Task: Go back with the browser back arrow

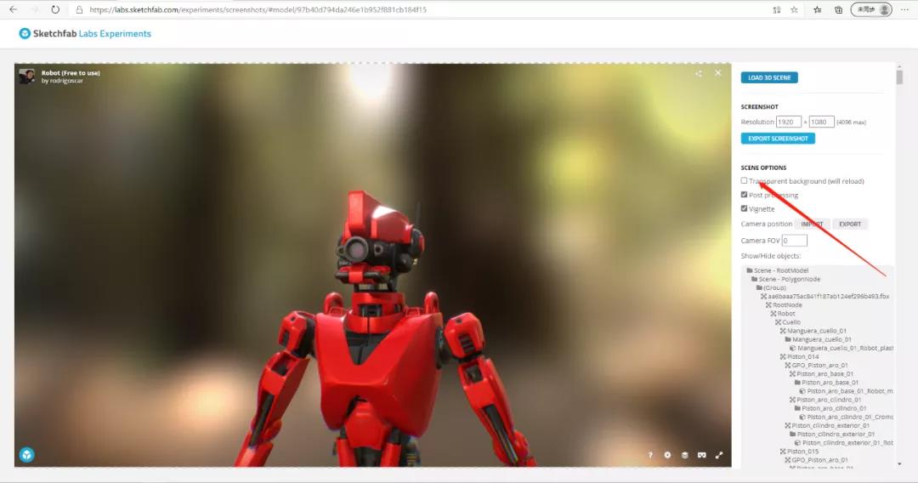Action: 13,9
